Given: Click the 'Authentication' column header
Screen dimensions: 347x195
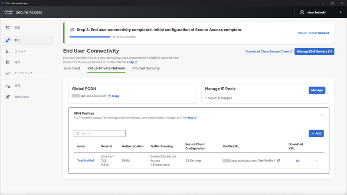Looking at the screenshot, I should pos(133,146).
